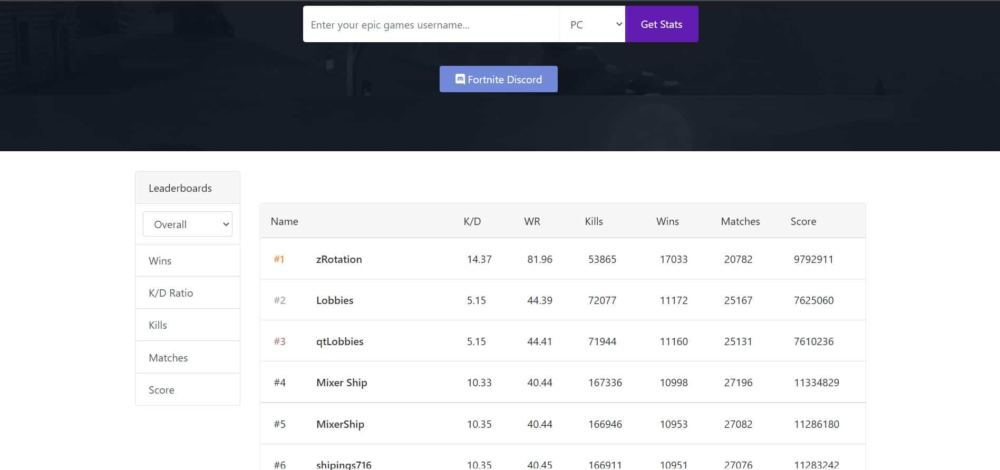Click zRotation's K/D value 14.37
This screenshot has width=1000, height=470.
tap(479, 259)
